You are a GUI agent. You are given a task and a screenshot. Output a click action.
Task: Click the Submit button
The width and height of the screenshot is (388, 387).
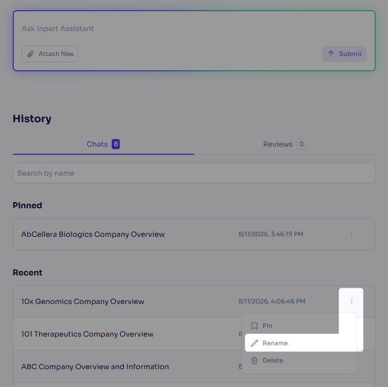pos(344,54)
